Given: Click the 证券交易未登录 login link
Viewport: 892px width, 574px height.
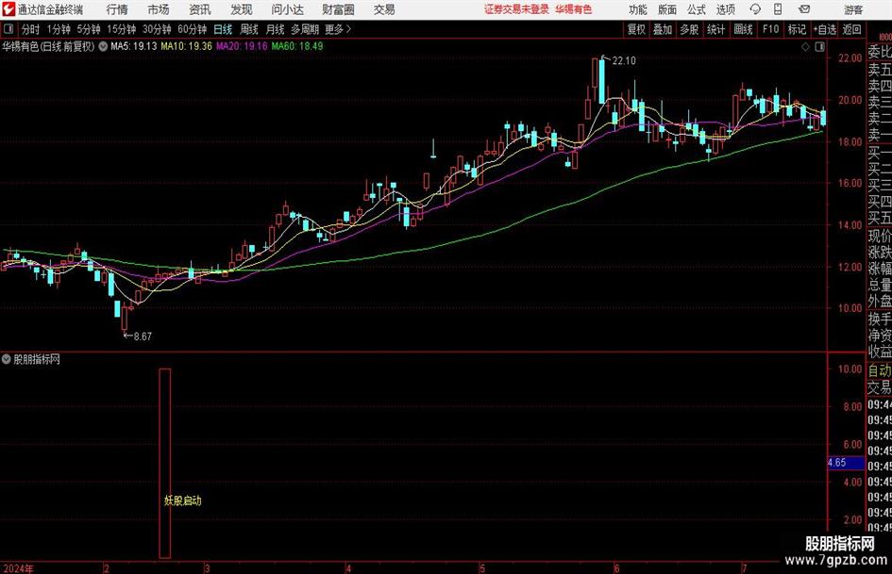Looking at the screenshot, I should click(x=516, y=9).
